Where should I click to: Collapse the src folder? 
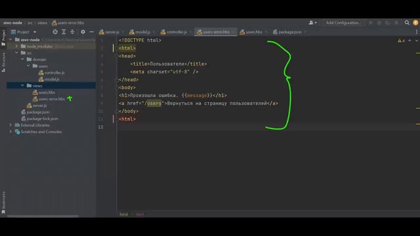[x=16, y=52]
